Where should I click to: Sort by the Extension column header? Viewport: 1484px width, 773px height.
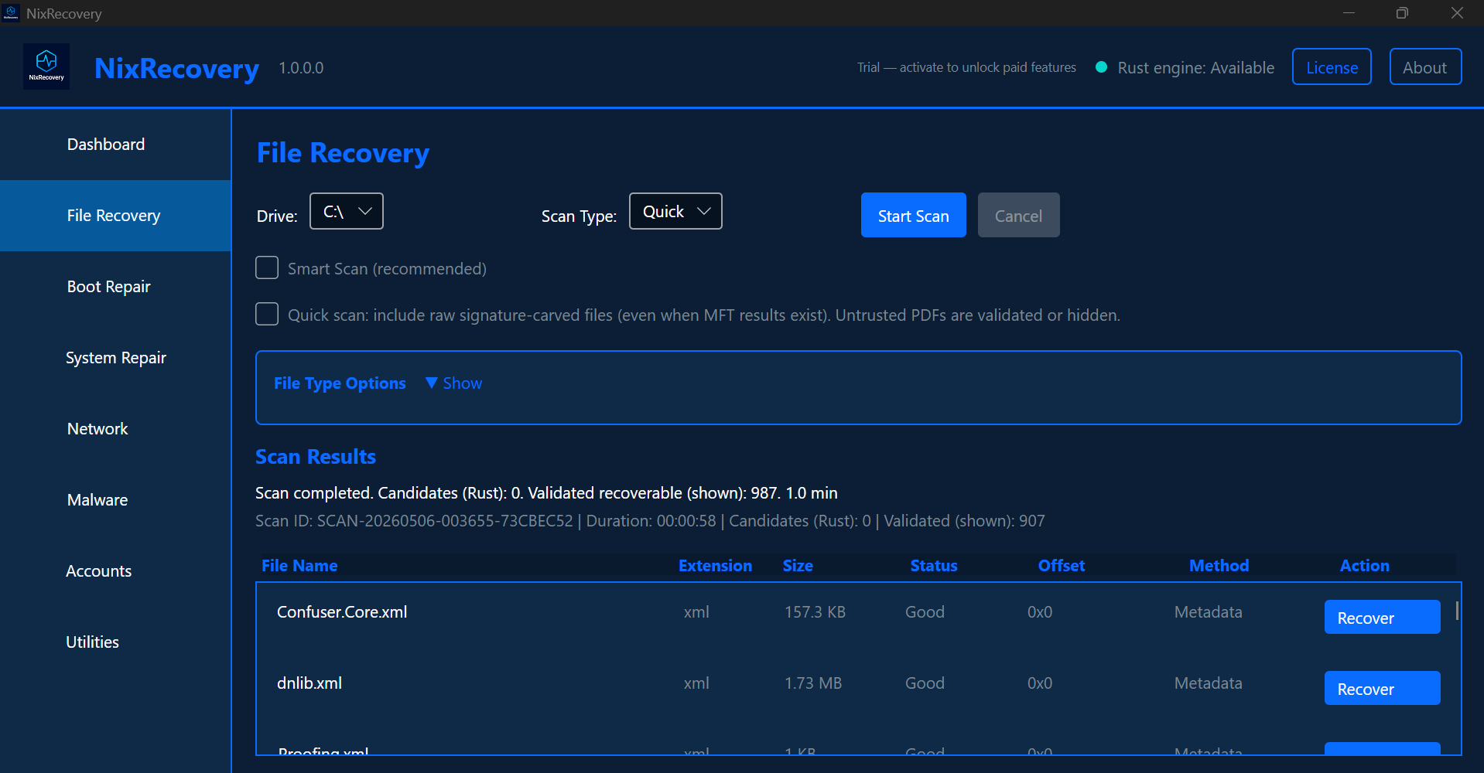click(x=715, y=566)
